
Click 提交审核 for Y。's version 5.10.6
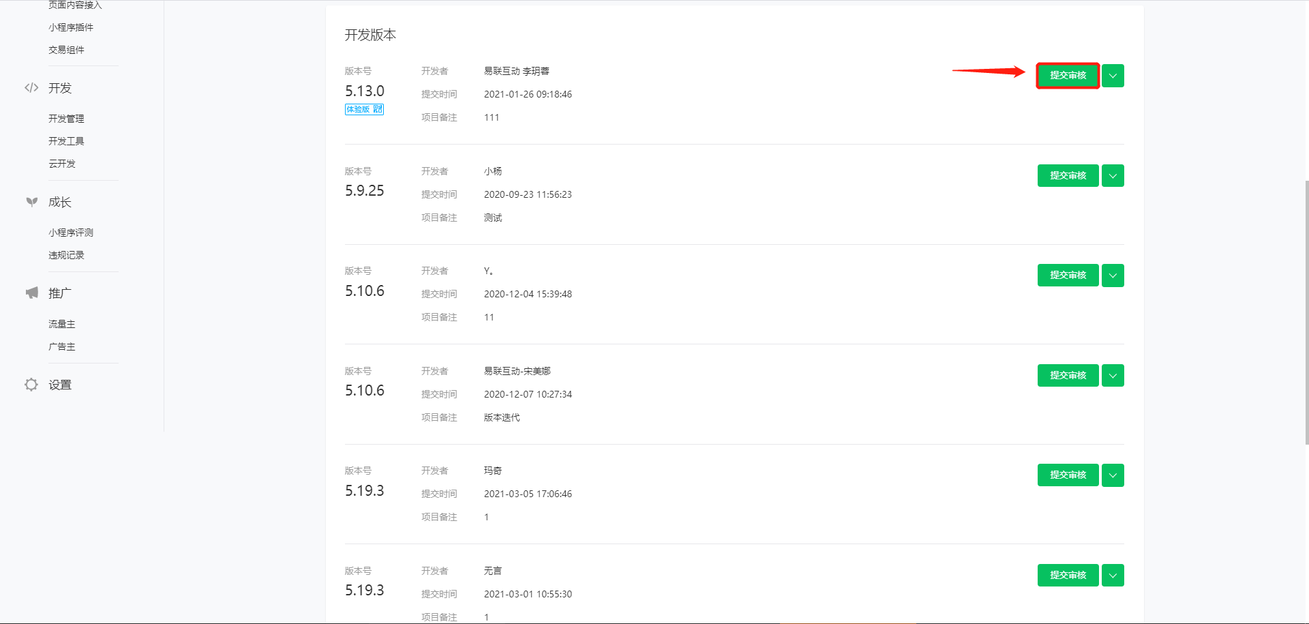coord(1068,275)
